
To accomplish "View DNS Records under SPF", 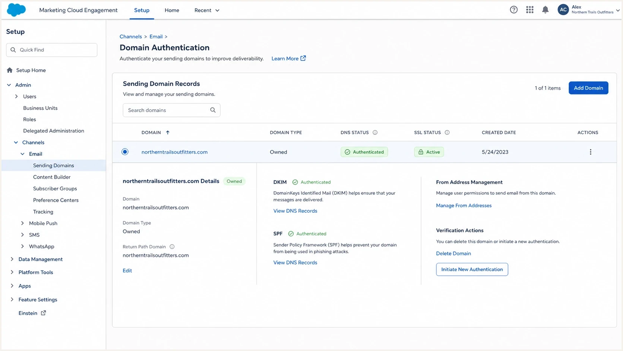I will 295,263.
